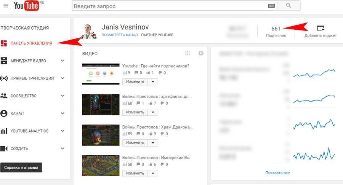
Task: Follow the Посмотреть канал link
Action: click(120, 35)
